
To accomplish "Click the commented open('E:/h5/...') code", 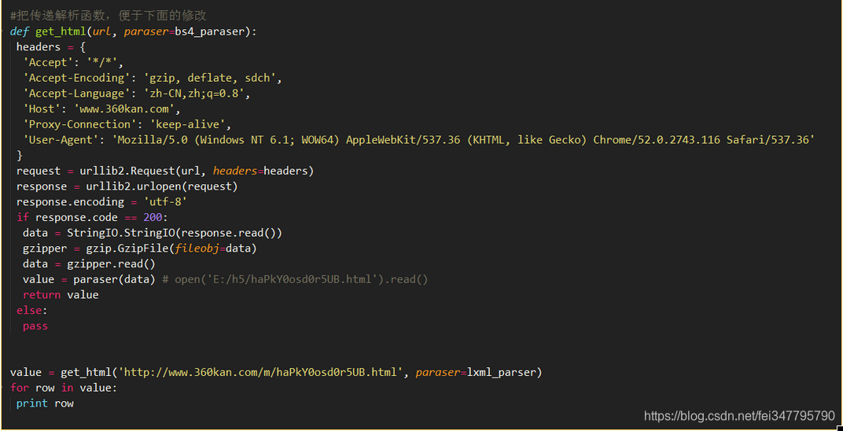I will [301, 279].
